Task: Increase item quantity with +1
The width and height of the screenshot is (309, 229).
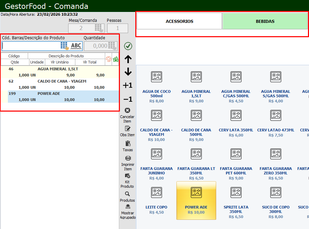Action: point(128,85)
